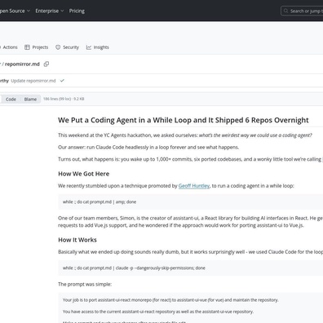Click the Search or jump to field
The width and height of the screenshot is (323, 323).
pos(302,11)
